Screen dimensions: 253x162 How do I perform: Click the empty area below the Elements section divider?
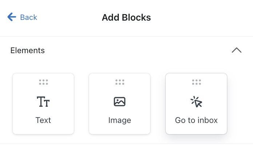point(126,153)
